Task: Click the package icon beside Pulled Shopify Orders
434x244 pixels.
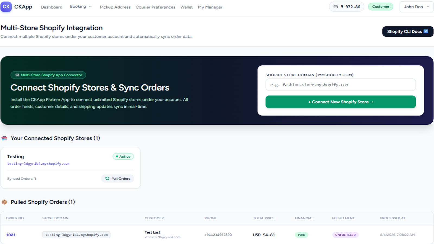Action: pos(4,202)
